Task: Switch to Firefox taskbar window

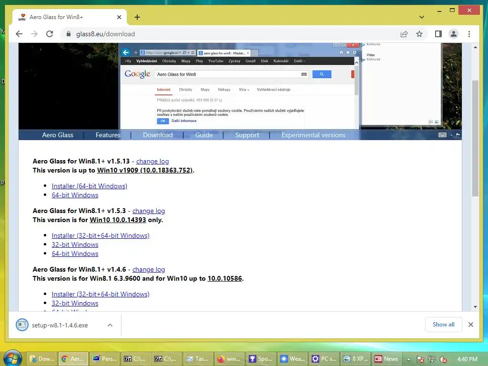Action: (x=229, y=359)
